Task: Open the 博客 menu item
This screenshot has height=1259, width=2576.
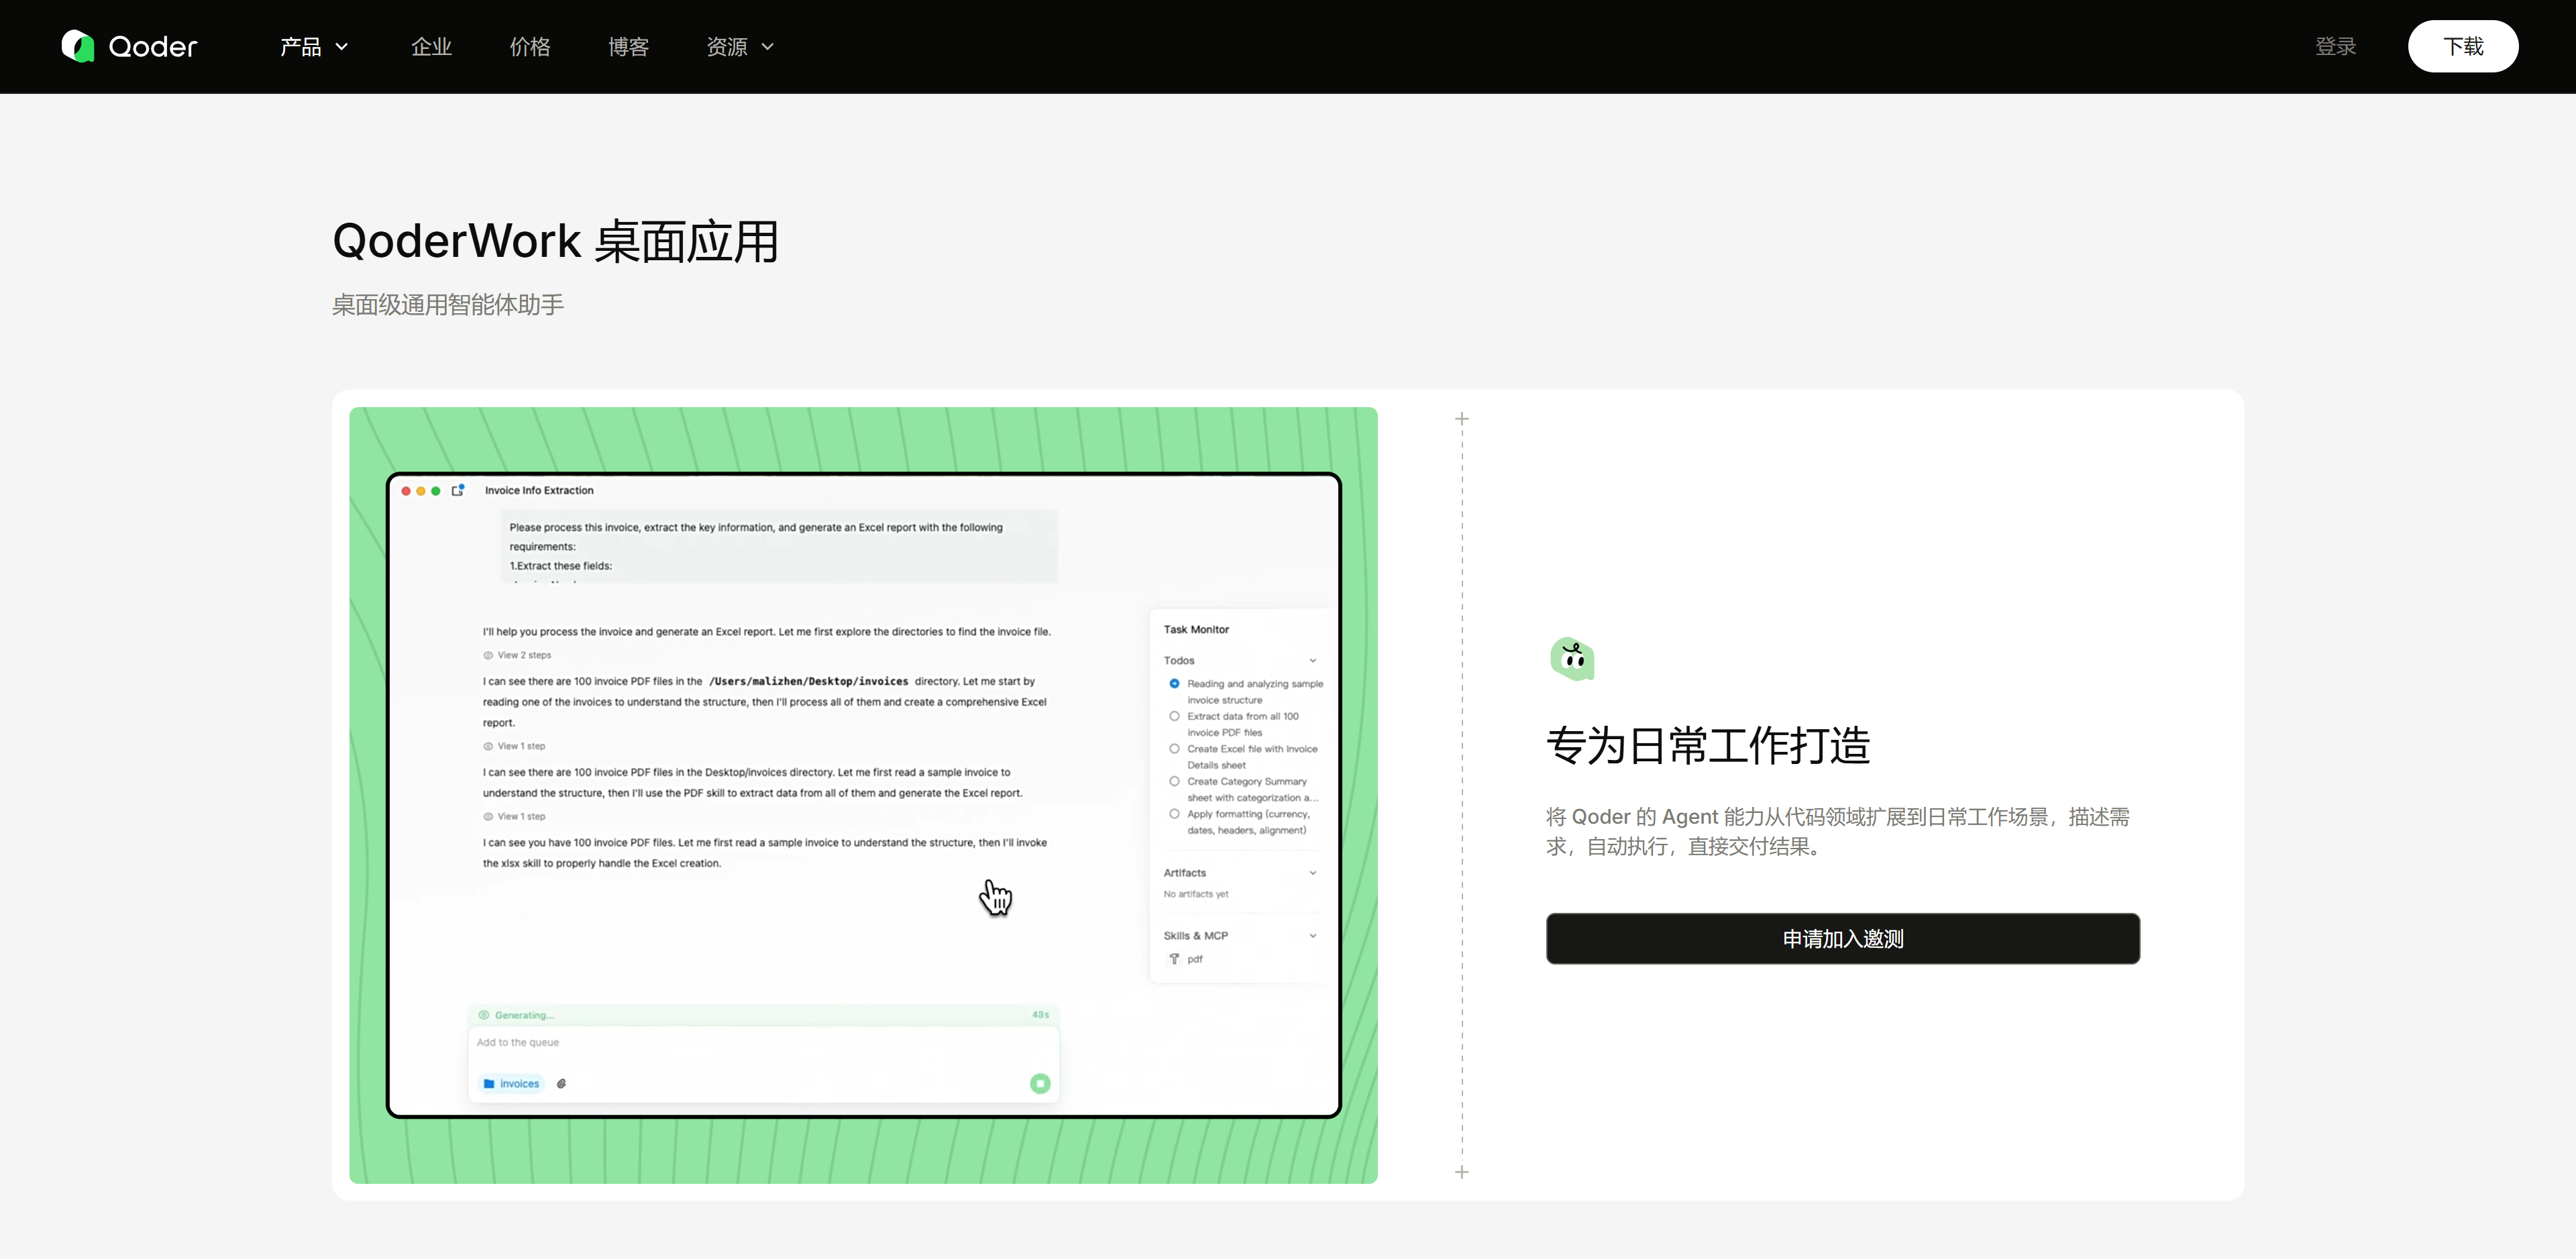Action: coord(628,47)
